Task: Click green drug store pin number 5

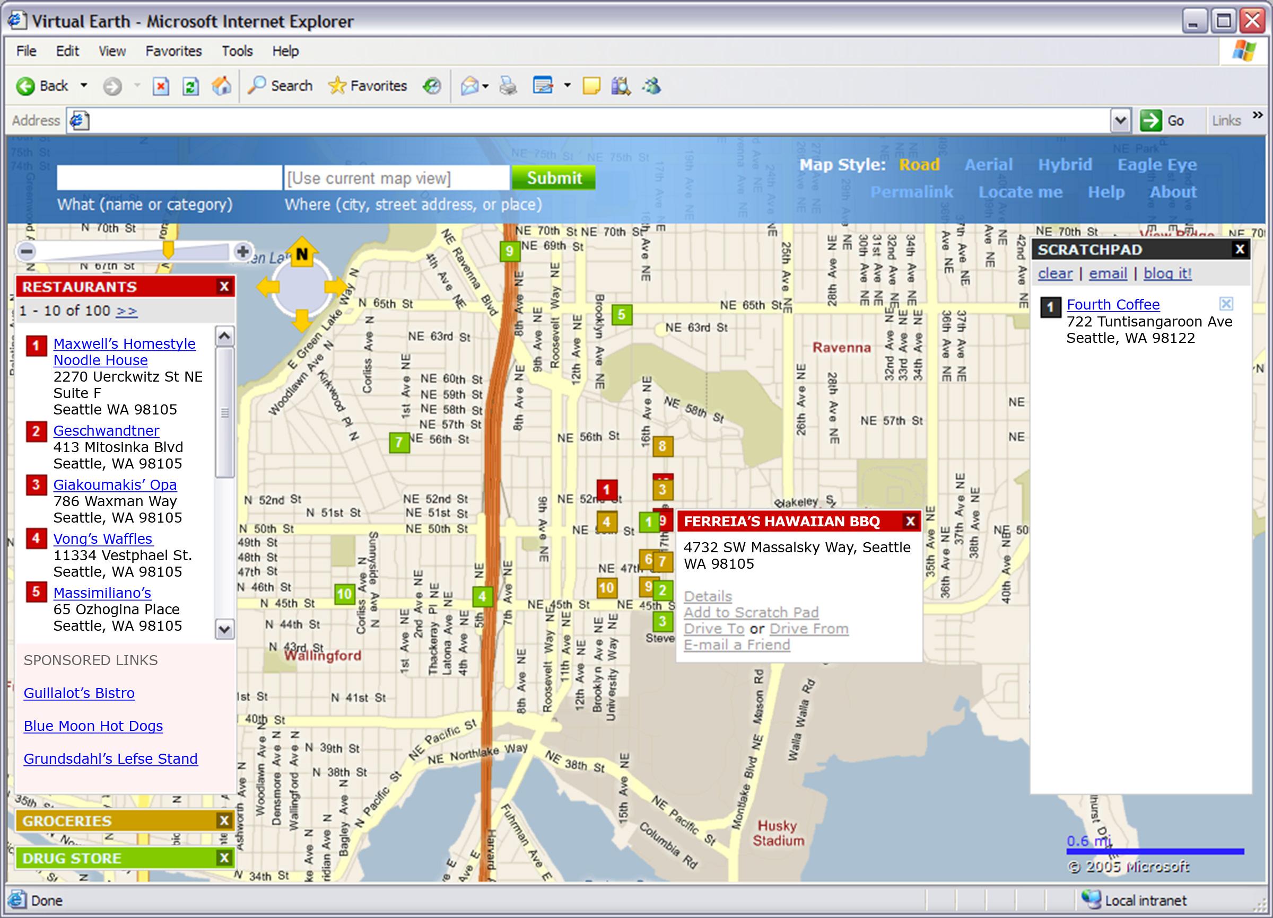Action: [621, 315]
